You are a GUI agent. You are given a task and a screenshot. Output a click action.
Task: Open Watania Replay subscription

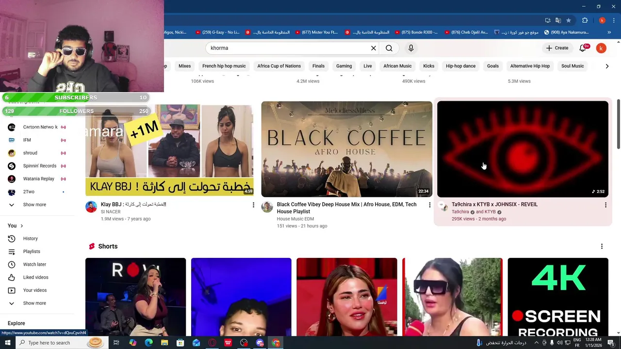click(x=38, y=179)
